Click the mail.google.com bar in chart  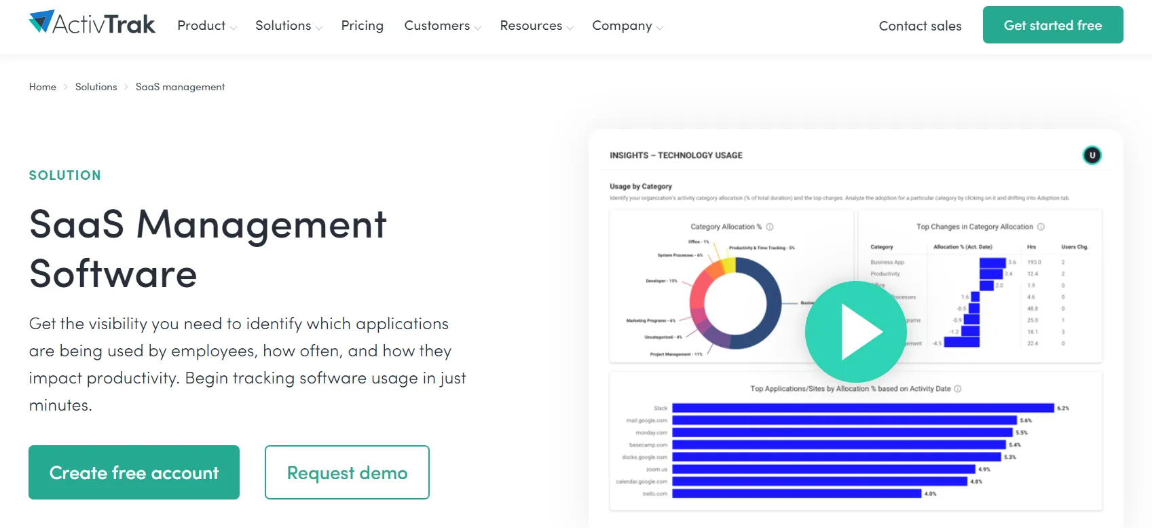[x=844, y=420]
